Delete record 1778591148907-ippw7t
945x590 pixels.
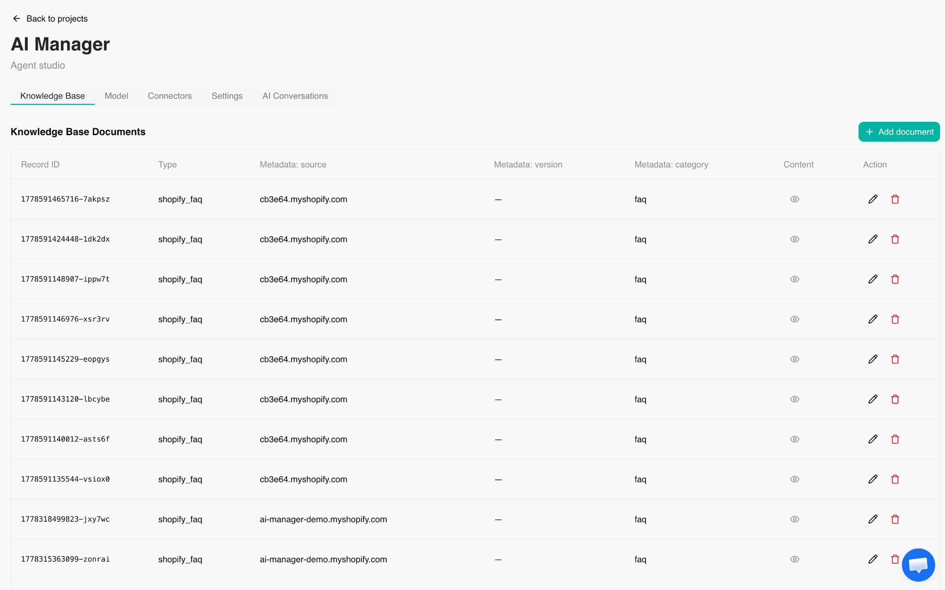(x=895, y=279)
